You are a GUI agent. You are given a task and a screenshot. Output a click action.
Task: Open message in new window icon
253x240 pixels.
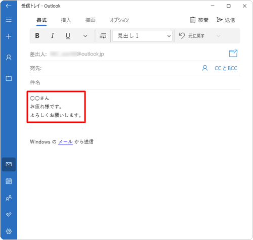pyautogui.click(x=233, y=54)
